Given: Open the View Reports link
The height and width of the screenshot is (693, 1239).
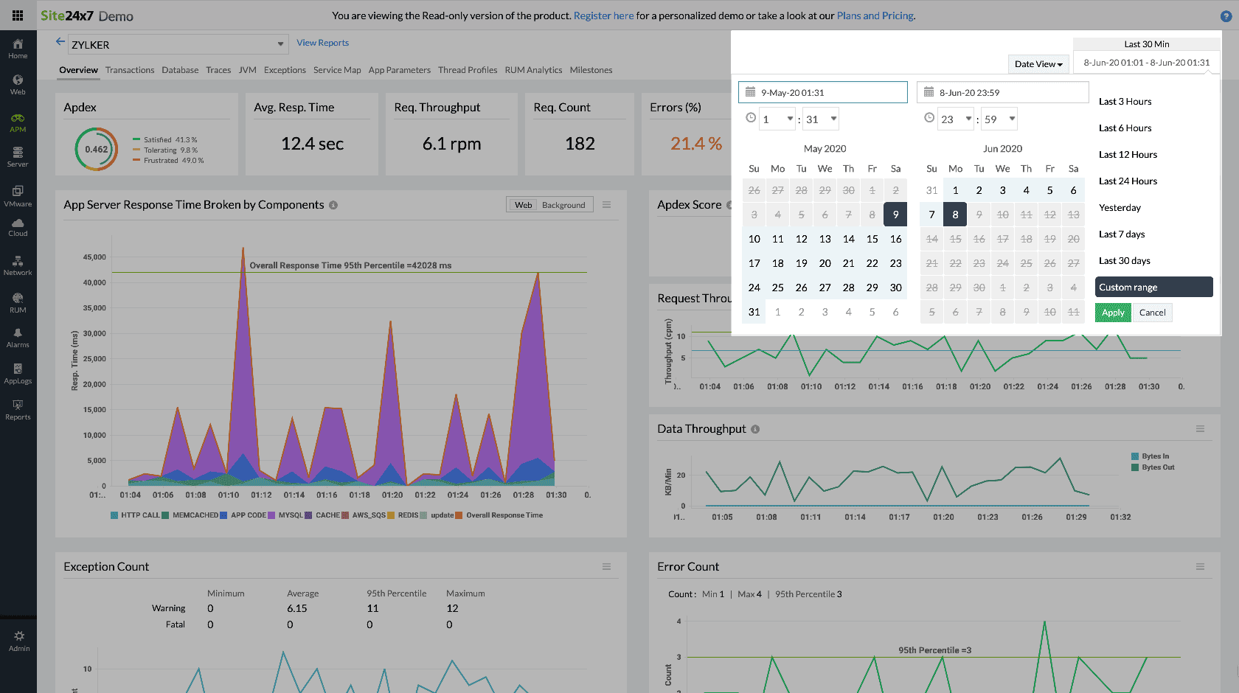Looking at the screenshot, I should pos(322,43).
